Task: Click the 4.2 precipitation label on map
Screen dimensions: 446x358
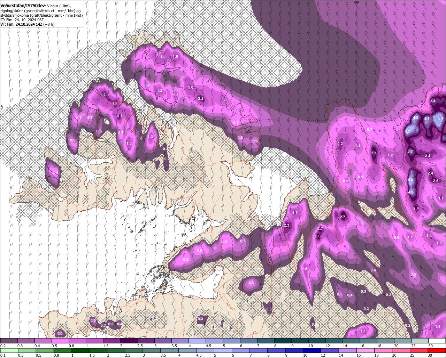Action: point(415,118)
